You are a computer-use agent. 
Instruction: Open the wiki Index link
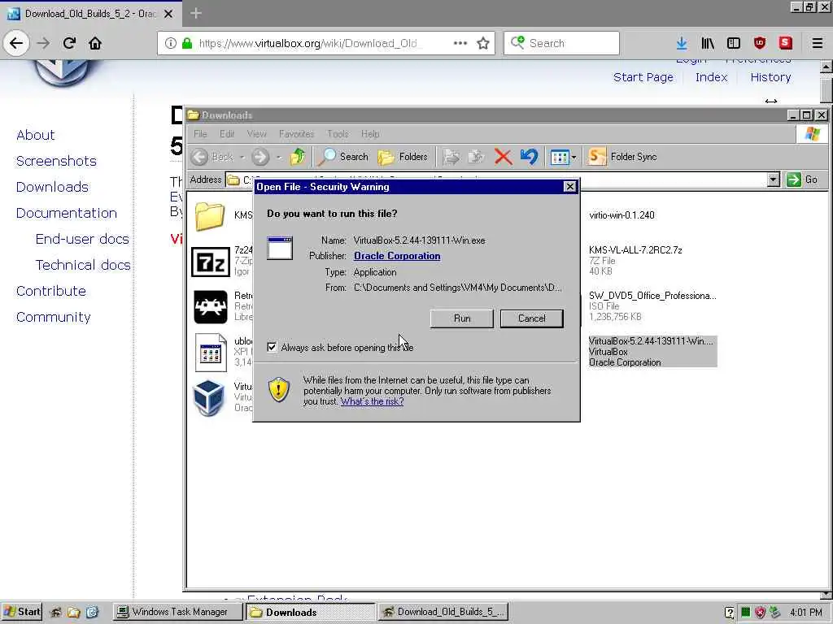(x=711, y=77)
